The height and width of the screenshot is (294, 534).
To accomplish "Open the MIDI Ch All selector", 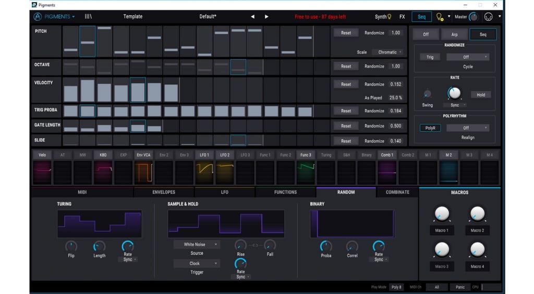I will (x=436, y=287).
